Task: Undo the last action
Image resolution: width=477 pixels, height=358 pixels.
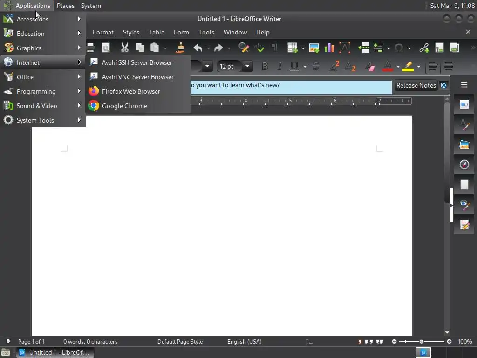Action: [x=198, y=48]
